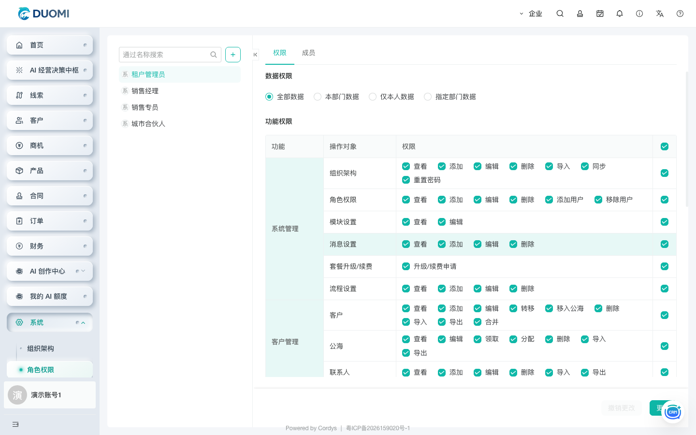Open 客户 via its people icon

19,120
